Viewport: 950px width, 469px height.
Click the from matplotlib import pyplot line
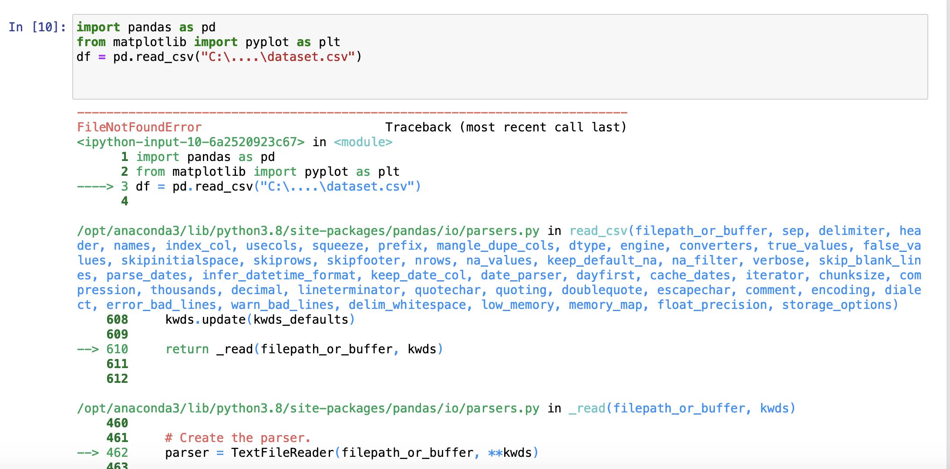click(208, 42)
